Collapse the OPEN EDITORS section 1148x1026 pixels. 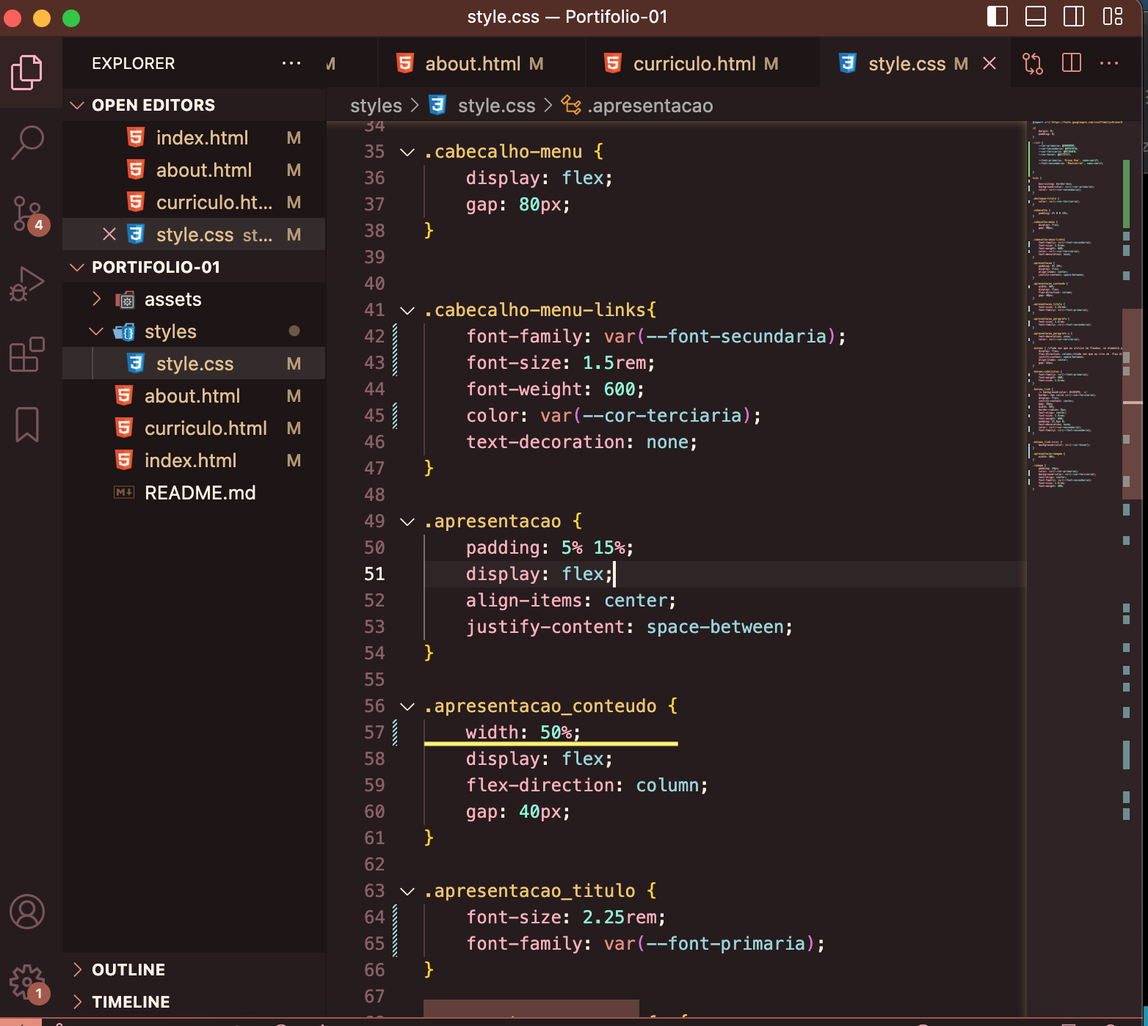(76, 105)
